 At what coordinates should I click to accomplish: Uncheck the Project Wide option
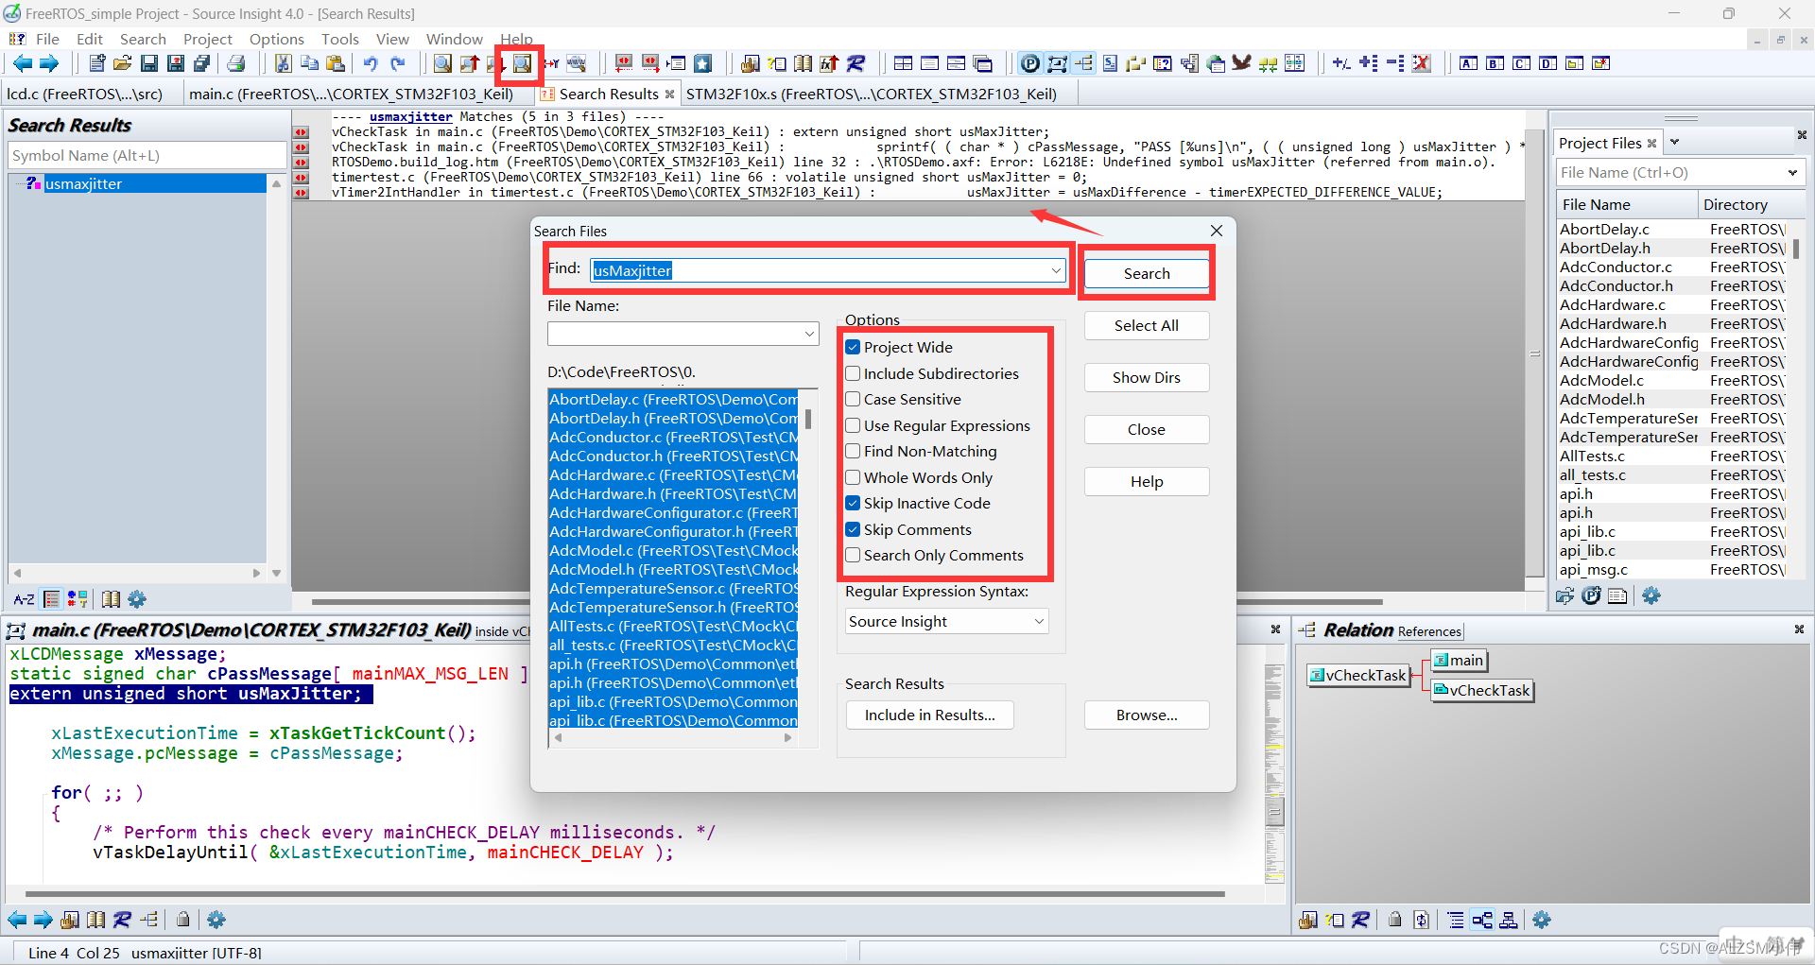click(854, 347)
